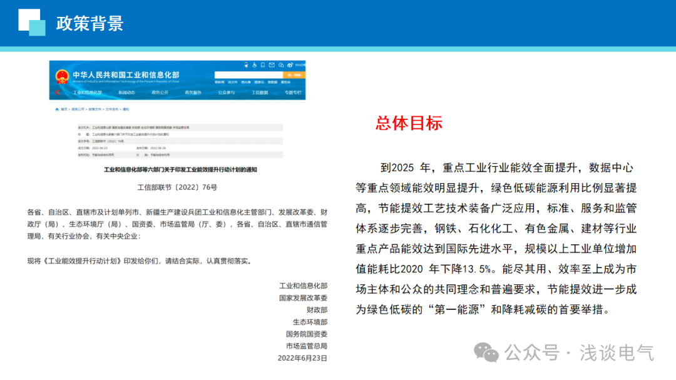Click the 首页 breadcrumb link
The image size is (676, 380).
coord(64,109)
